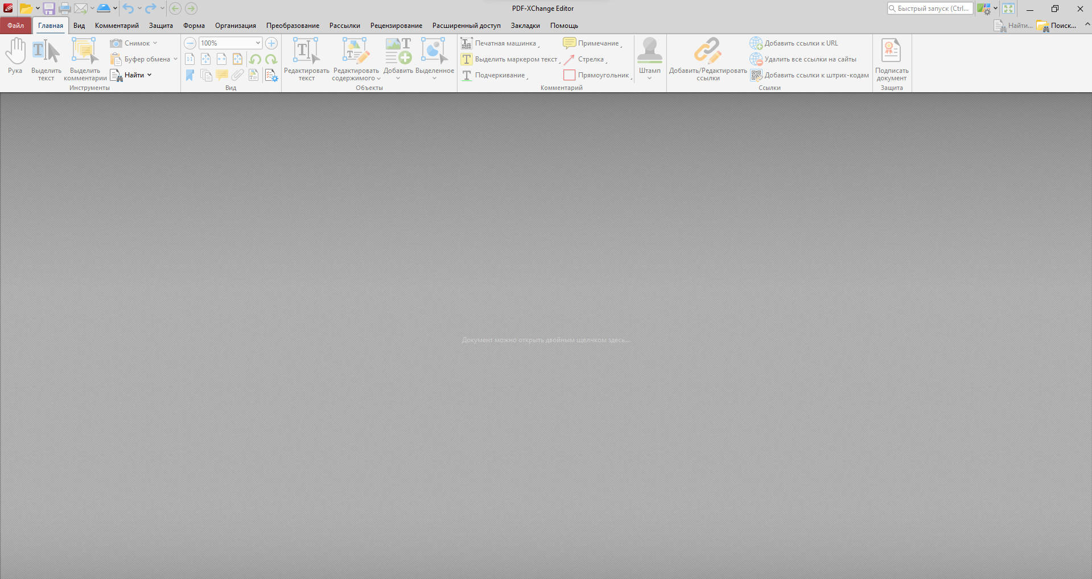This screenshot has width=1092, height=579.
Task: Click Редактировать текст tool
Action: pos(307,59)
